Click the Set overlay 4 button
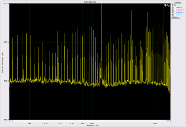The width and height of the screenshot is (186, 127). (x=172, y=14)
